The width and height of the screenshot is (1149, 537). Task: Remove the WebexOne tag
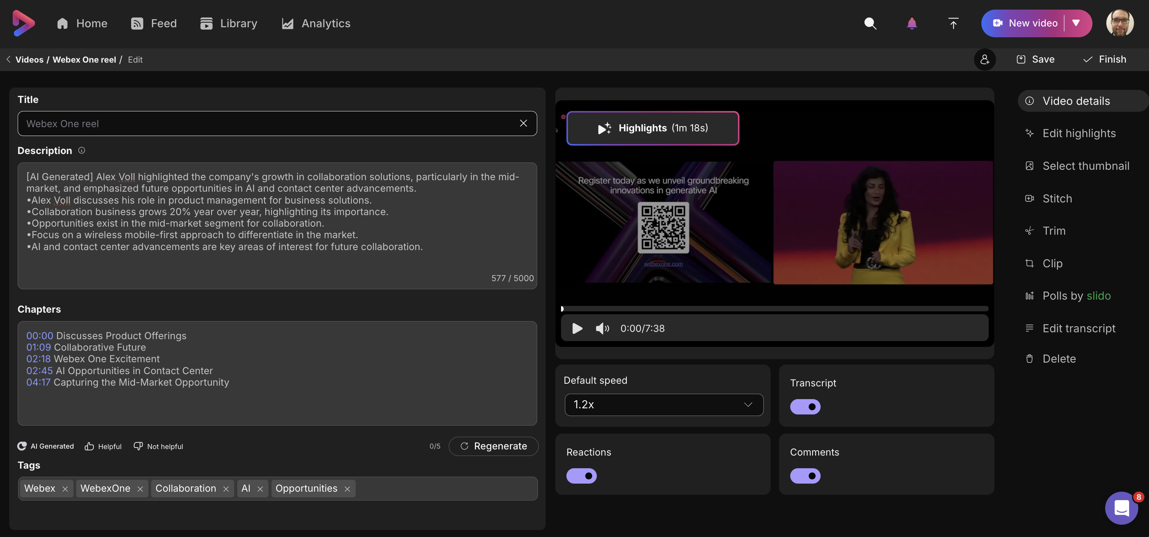point(140,489)
